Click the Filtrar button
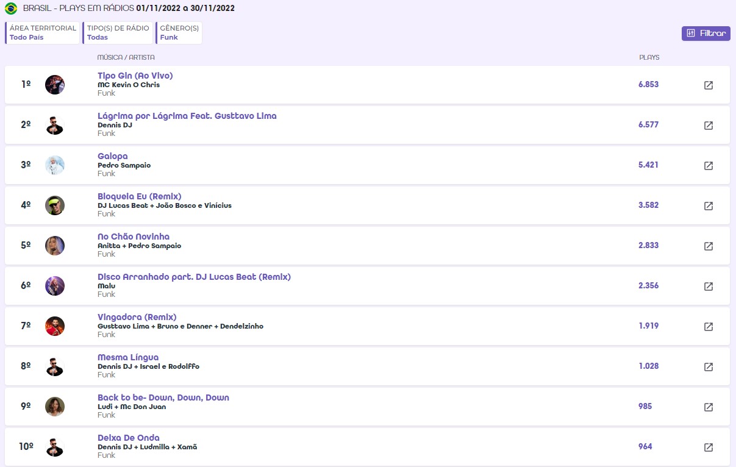Viewport: 736px width, 467px height. (706, 34)
